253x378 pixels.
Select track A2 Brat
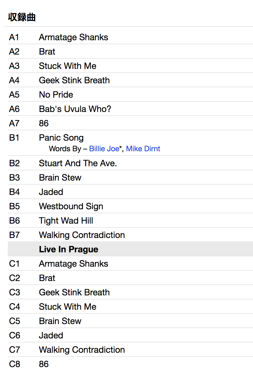click(47, 52)
